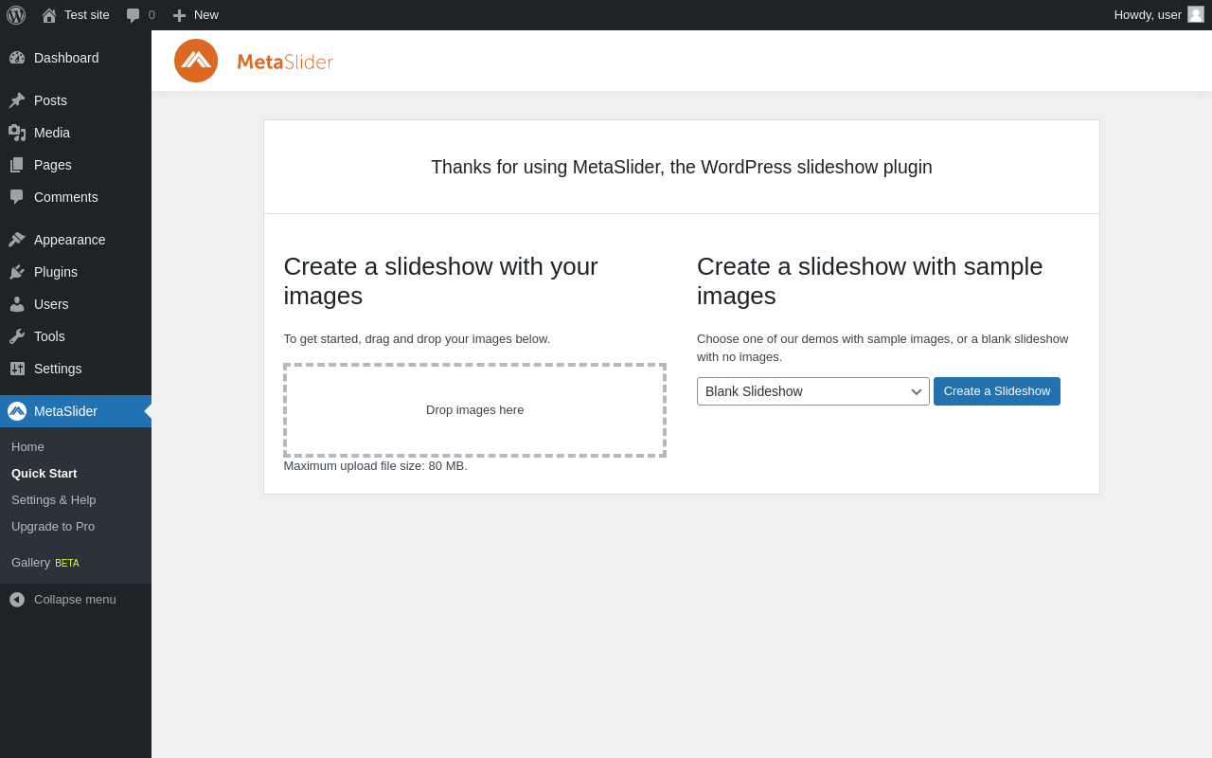Click the Posts pushpin icon
The height and width of the screenshot is (758, 1212).
click(x=17, y=100)
